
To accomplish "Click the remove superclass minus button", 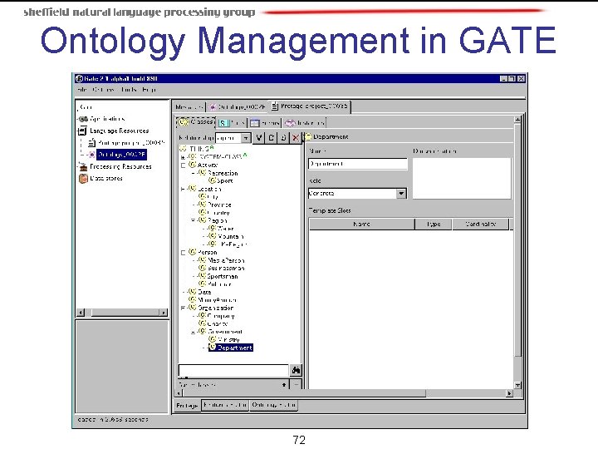I will tap(297, 385).
